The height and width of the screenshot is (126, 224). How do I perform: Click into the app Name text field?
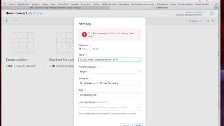click(110, 59)
